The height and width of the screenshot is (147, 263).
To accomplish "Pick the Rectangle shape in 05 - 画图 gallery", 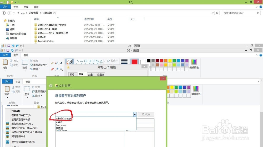I will pyautogui.click(x=89, y=61).
